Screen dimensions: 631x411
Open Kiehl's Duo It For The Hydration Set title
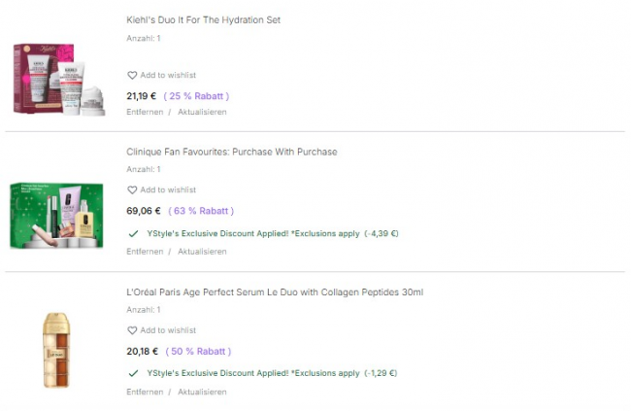tap(204, 20)
